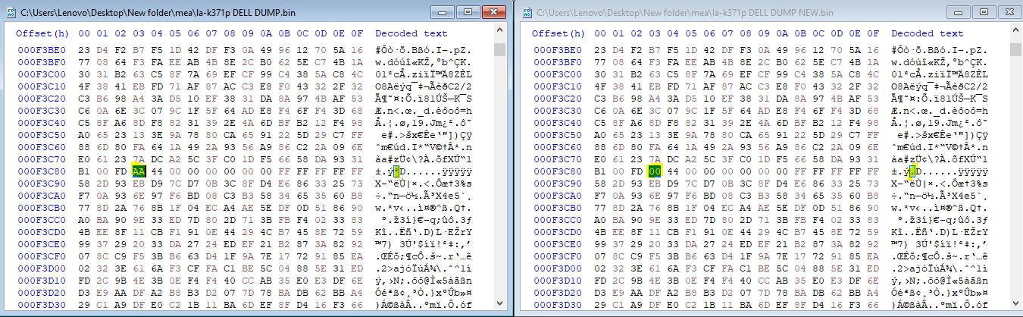This screenshot has width=1023, height=317.
Task: Click column header 00 in right window
Action: 600,33
